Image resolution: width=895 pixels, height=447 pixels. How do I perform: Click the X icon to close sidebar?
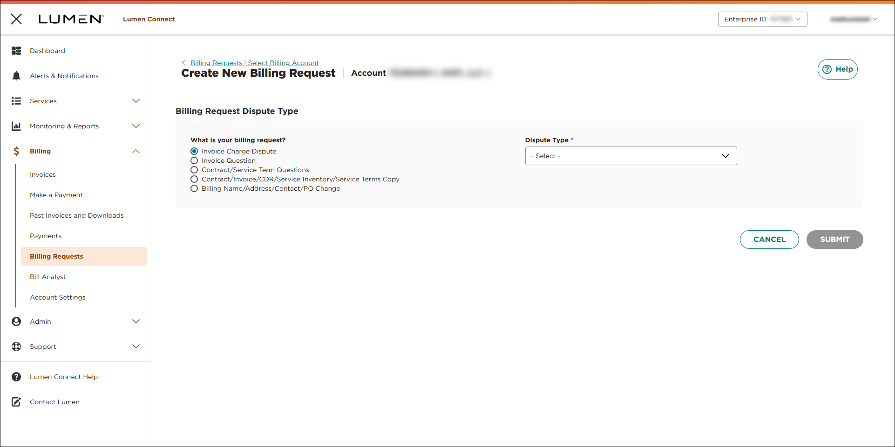point(16,19)
